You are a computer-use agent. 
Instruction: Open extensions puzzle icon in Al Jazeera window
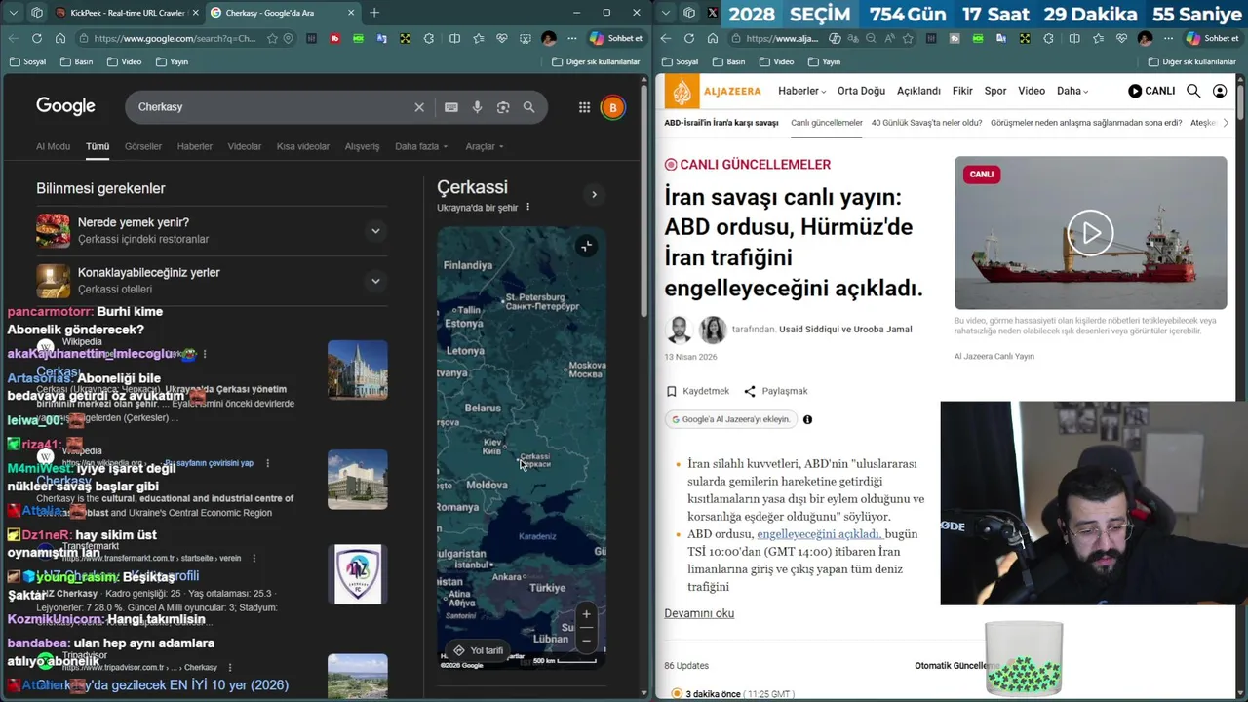[x=1049, y=38]
